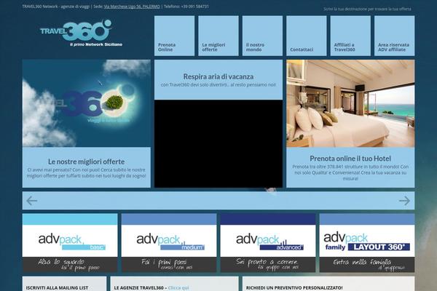
Task: Click the Clicca qui link
Action: [178, 287]
